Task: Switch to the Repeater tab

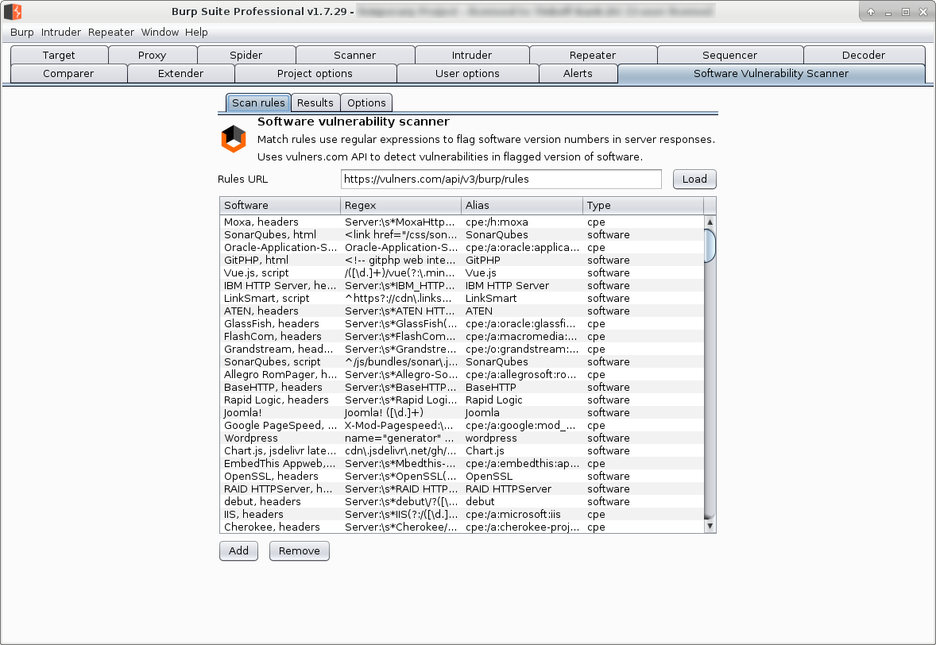Action: pos(593,55)
